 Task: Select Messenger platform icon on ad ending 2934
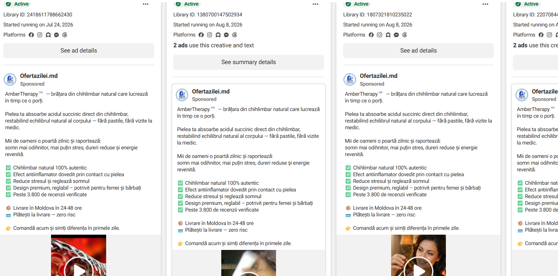(226, 35)
